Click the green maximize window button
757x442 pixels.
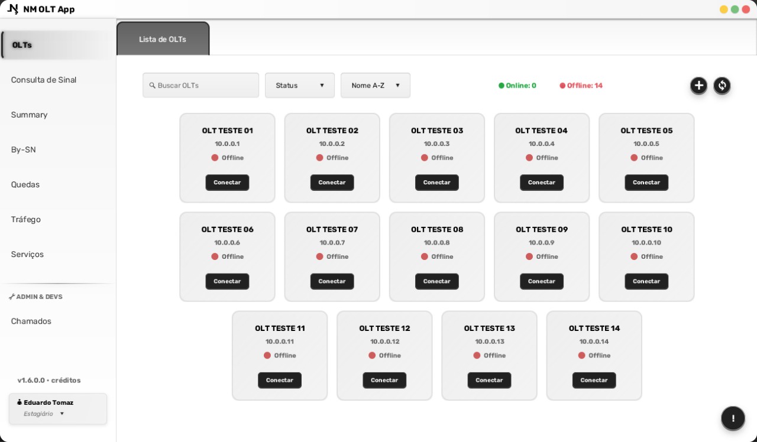pos(735,9)
